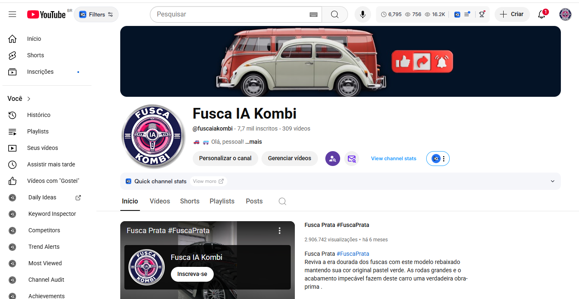The image size is (579, 299).
Task: Open Most Viewed in the sidebar
Action: tap(45, 263)
